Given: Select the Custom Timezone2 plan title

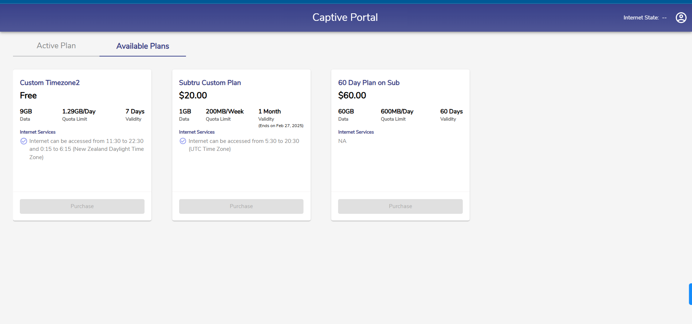Looking at the screenshot, I should (x=50, y=83).
